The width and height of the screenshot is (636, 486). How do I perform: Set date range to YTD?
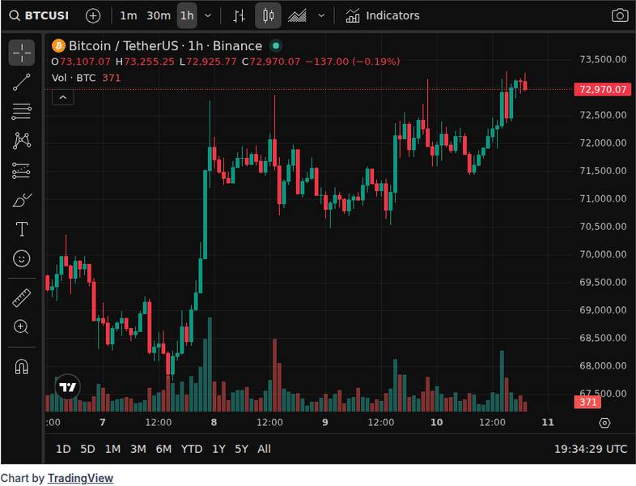pos(192,449)
